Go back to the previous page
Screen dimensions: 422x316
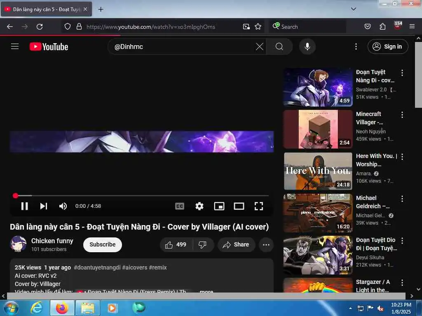point(10,27)
